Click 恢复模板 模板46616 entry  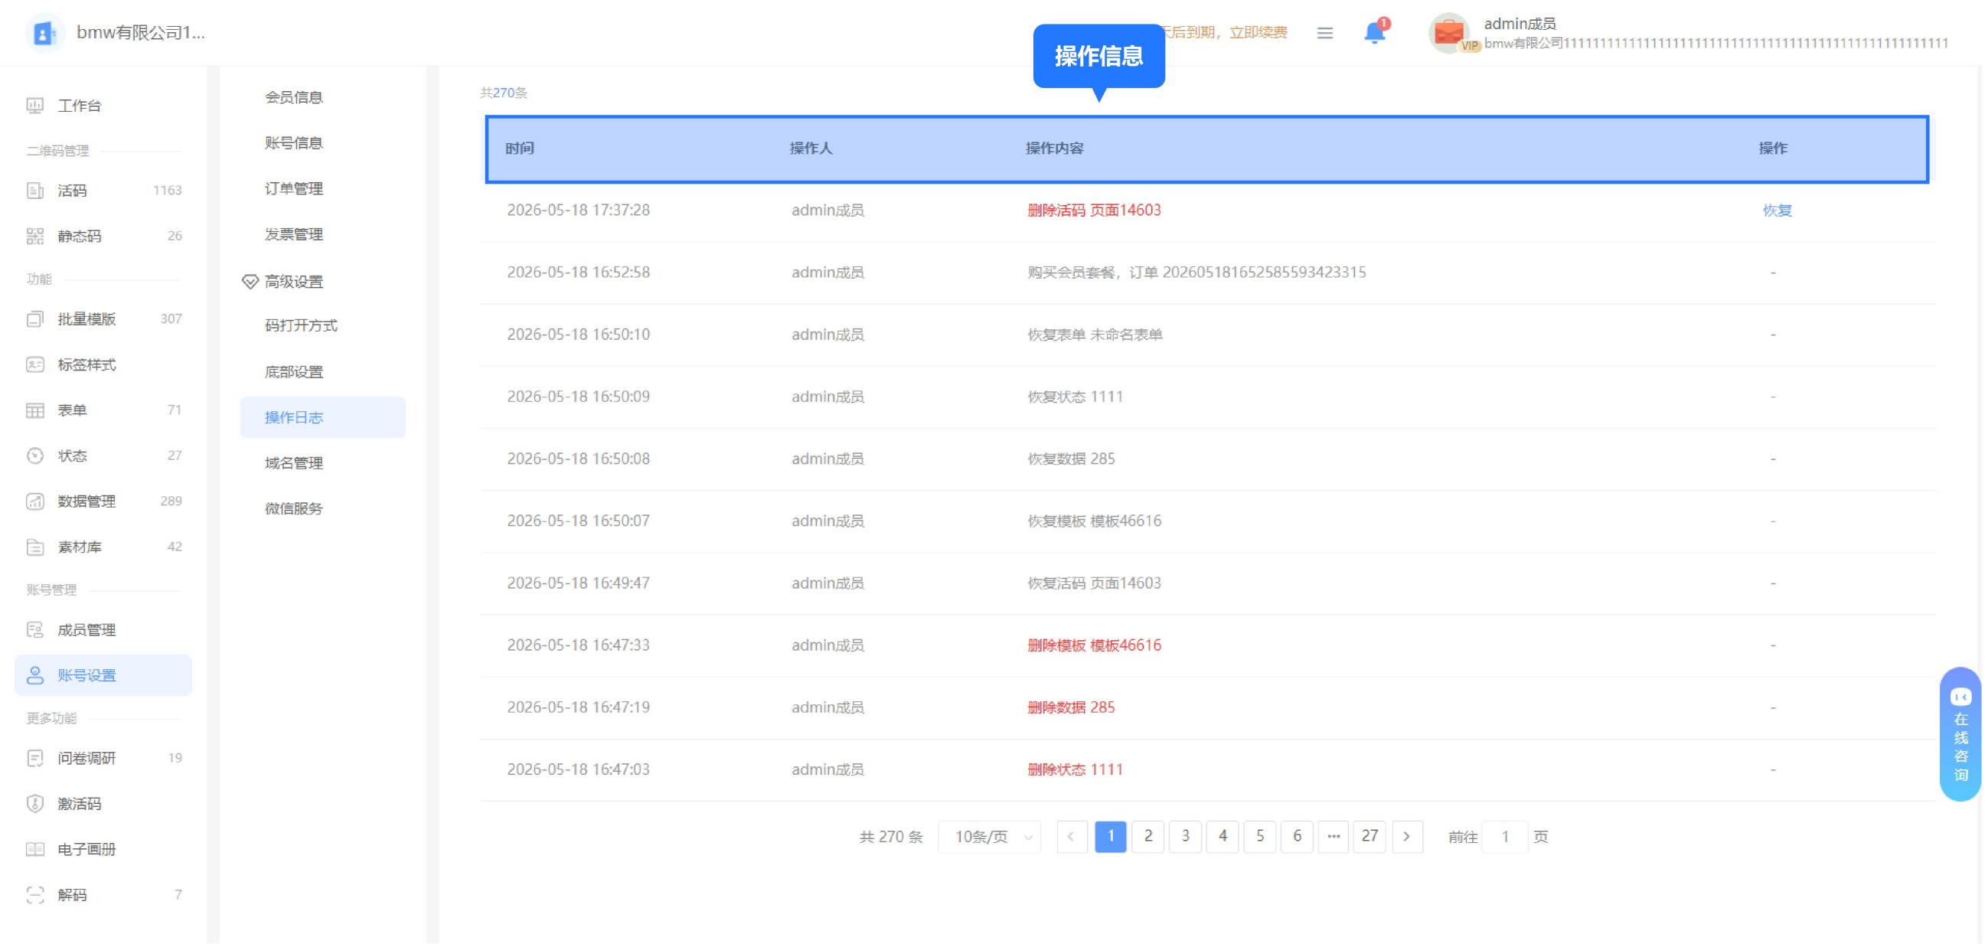pos(1094,521)
